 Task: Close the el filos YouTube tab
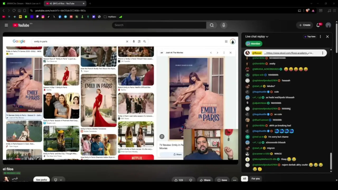pyautogui.click(x=84, y=3)
